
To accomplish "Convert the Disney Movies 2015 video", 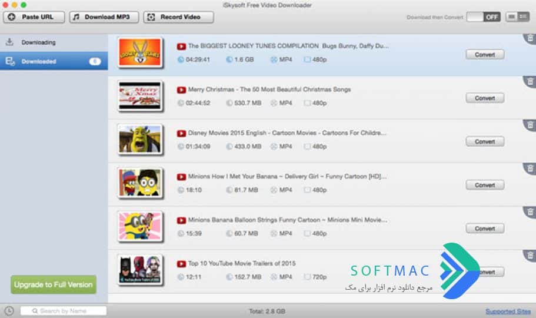I will tap(485, 141).
